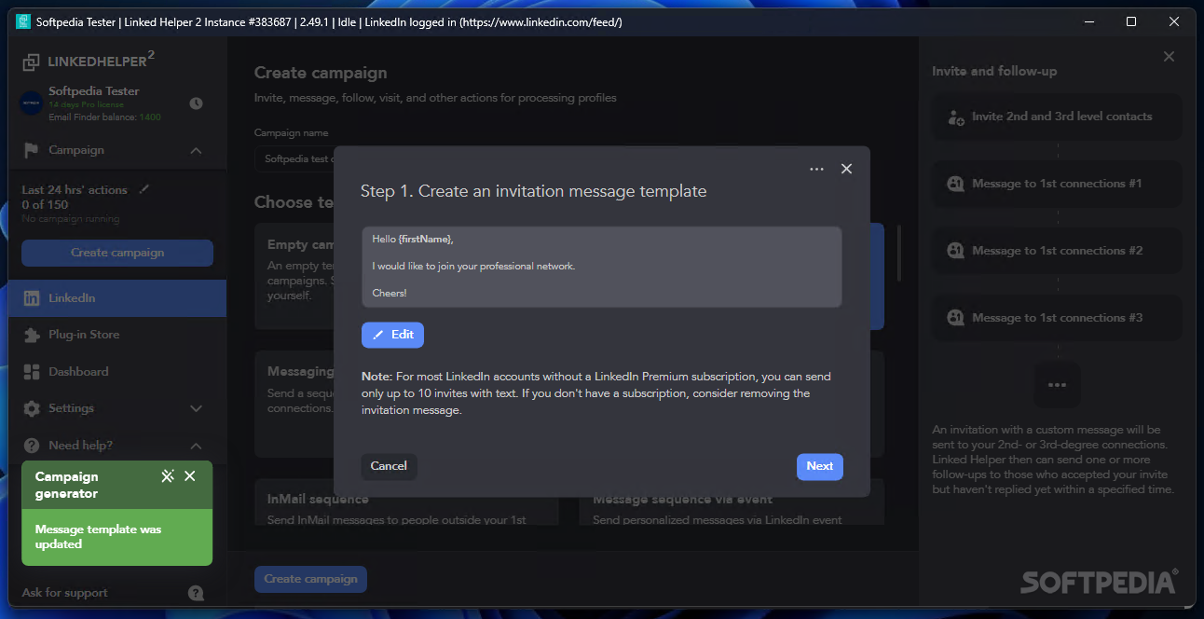Select Invite 2nd and 3rd level contacts

click(1057, 117)
